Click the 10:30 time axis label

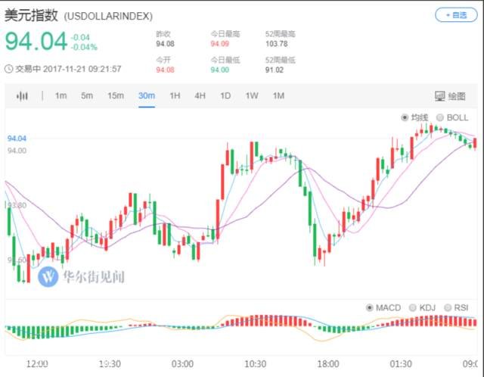point(256,364)
